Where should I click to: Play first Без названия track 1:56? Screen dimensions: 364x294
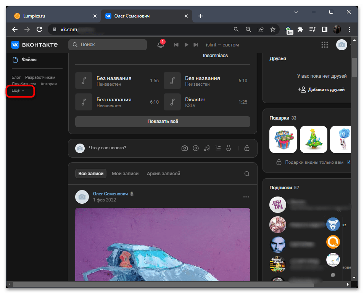tap(84, 81)
